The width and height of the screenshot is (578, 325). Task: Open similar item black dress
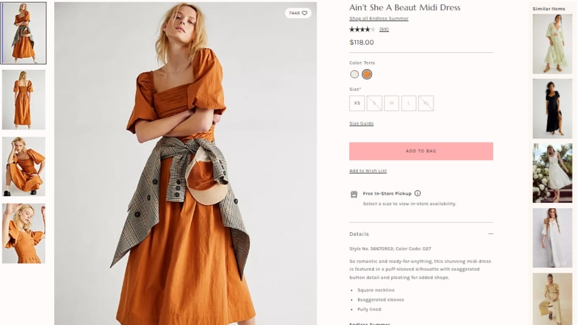pos(552,109)
